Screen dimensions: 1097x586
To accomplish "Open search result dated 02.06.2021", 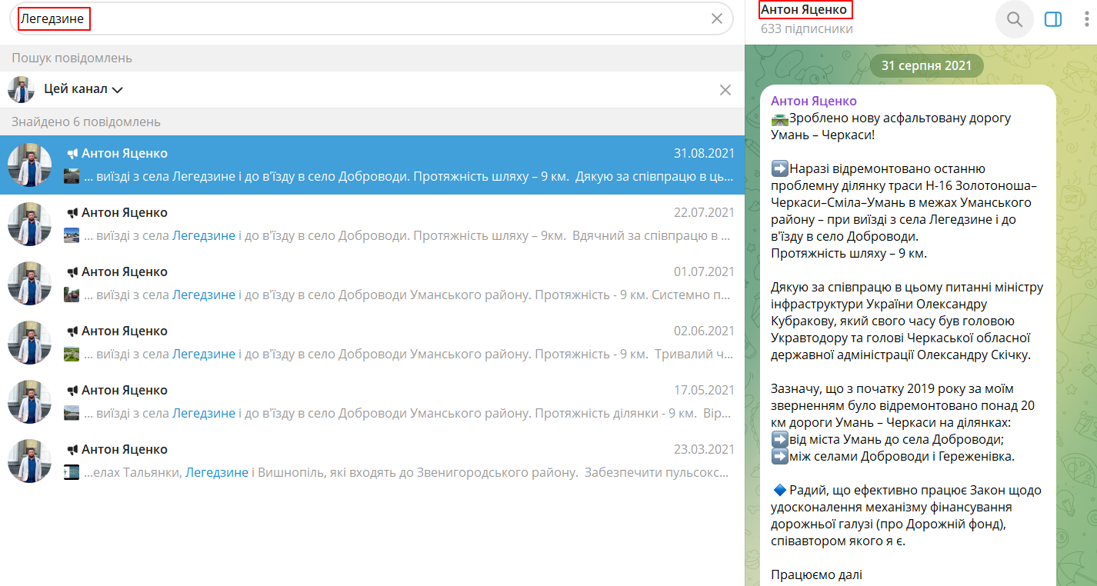I will coord(372,343).
